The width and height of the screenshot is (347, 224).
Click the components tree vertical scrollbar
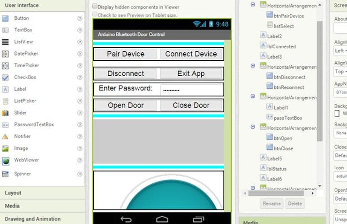tap(319, 81)
